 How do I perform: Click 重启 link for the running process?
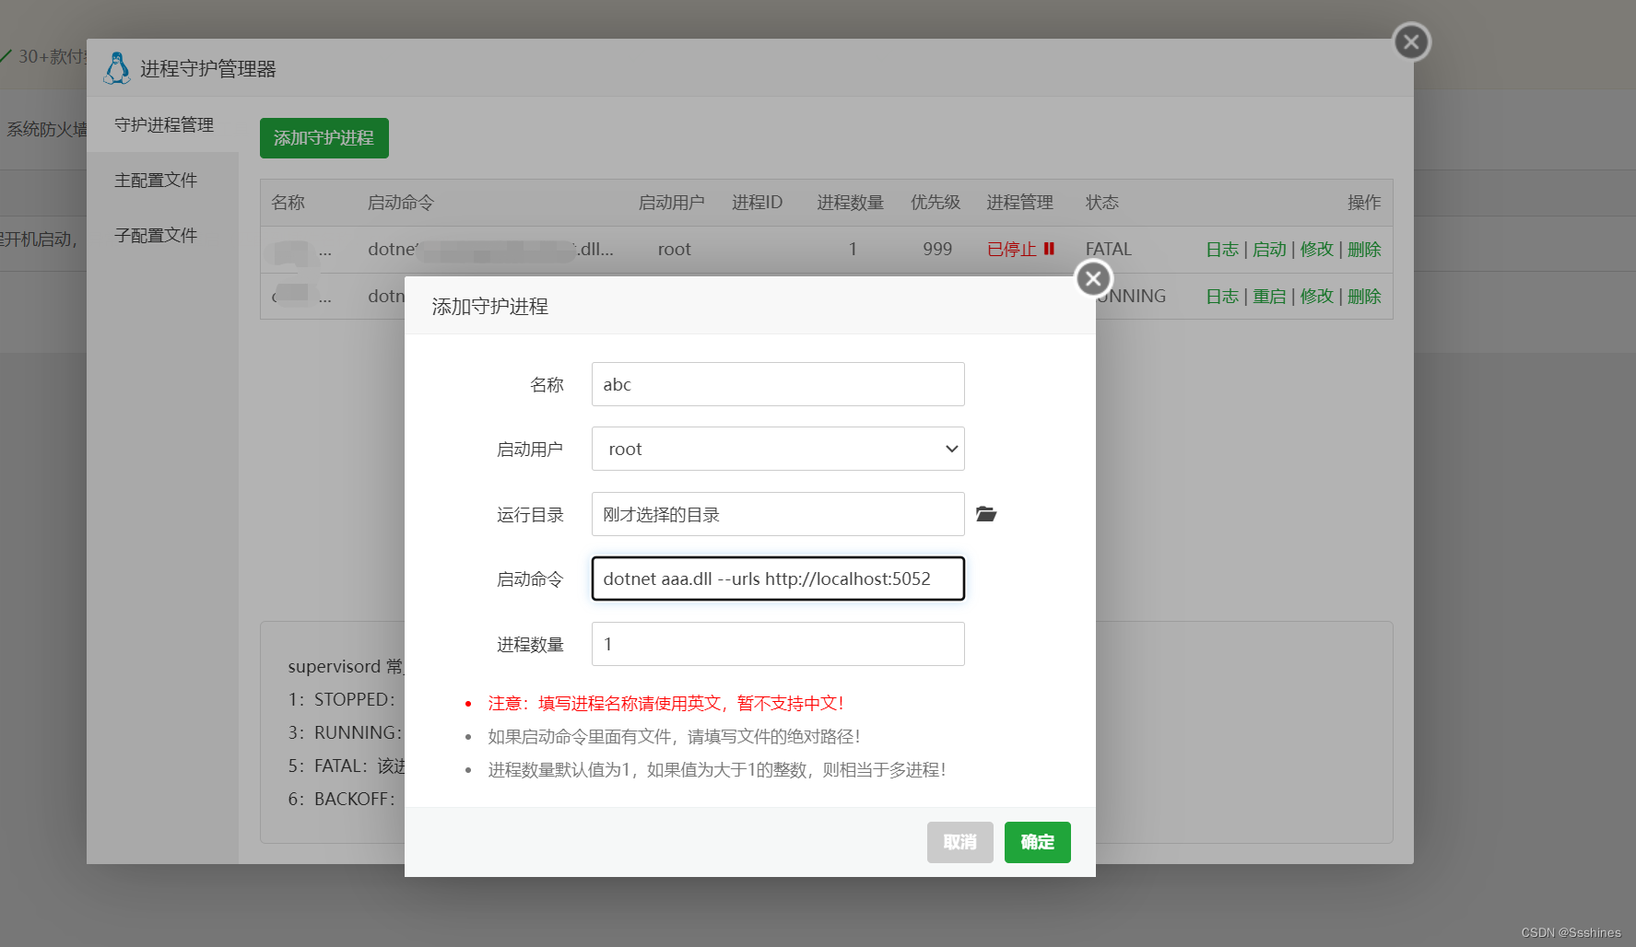pos(1269,297)
